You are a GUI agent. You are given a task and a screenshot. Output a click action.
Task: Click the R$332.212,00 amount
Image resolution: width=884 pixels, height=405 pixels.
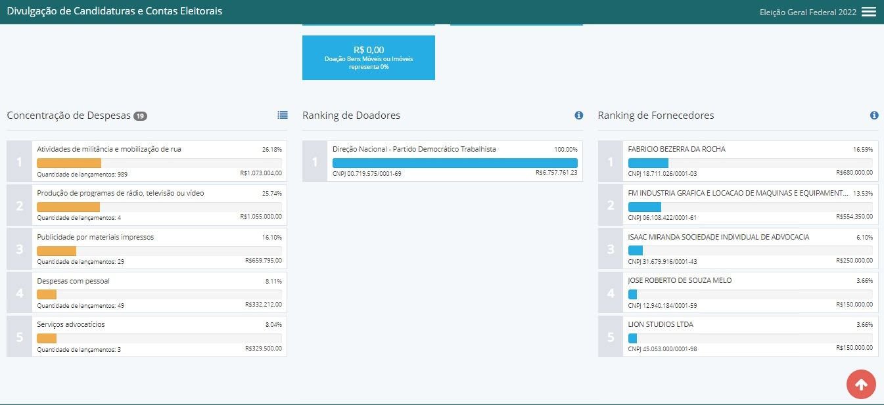(264, 305)
